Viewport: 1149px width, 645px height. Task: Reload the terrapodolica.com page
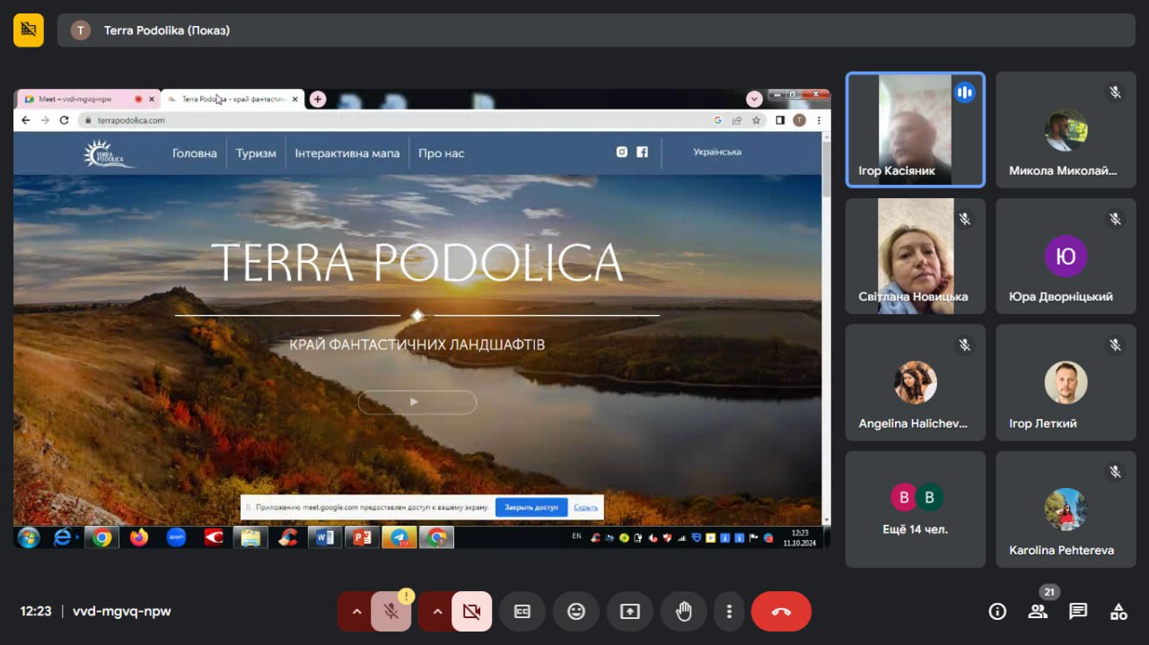65,120
